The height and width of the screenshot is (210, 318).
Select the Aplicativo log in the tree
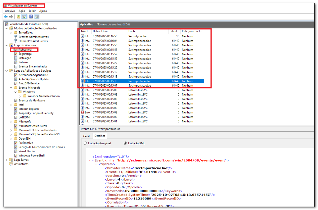[25, 49]
